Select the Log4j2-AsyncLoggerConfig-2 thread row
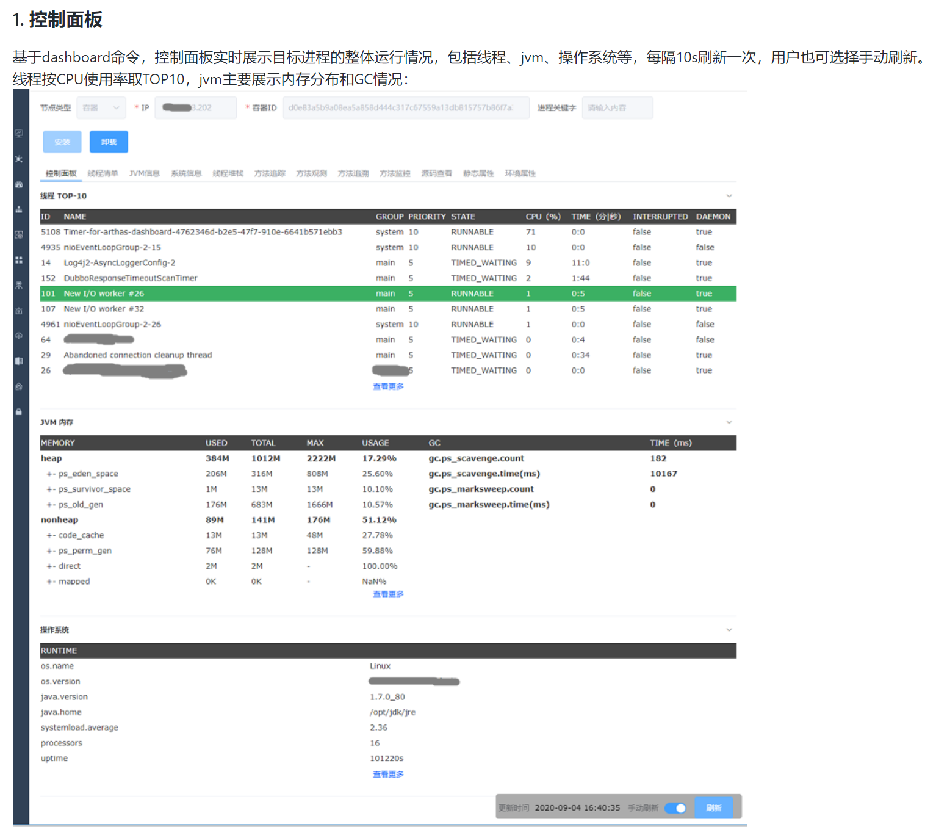The width and height of the screenshot is (936, 838). 388,263
